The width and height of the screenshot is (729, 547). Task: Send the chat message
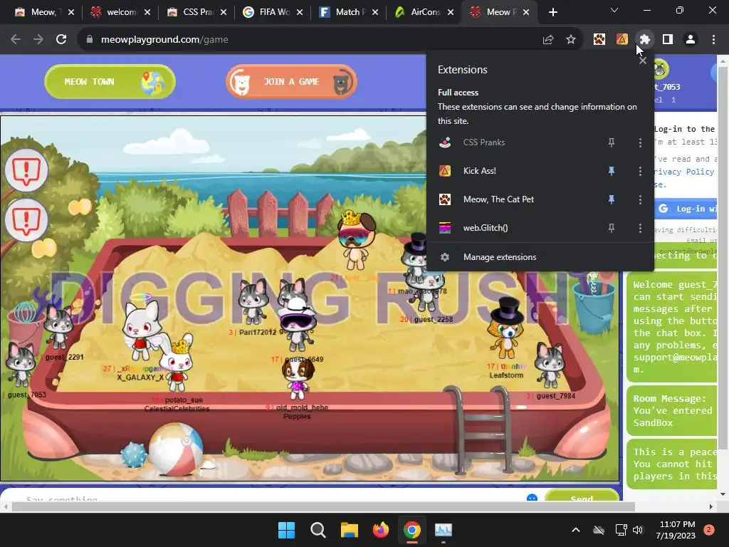[x=582, y=496]
